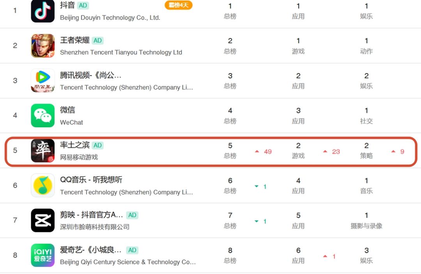
Task: Click 微信's rank 3 应用 cell
Action: [298, 116]
